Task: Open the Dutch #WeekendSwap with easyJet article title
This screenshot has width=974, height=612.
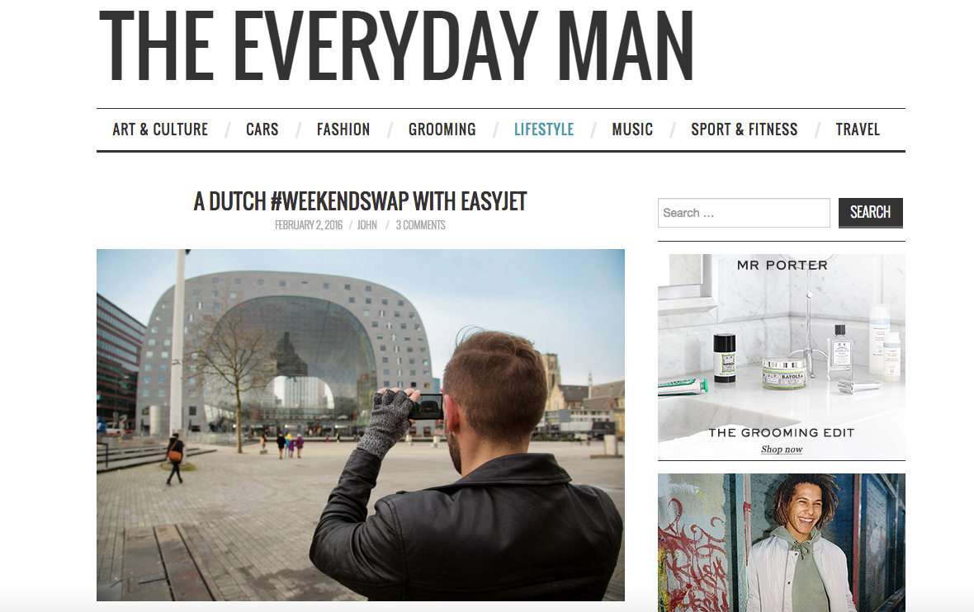Action: [360, 201]
